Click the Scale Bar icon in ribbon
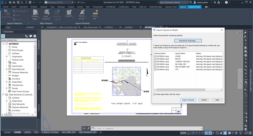The width and height of the screenshot is (253, 136). (x=95, y=12)
